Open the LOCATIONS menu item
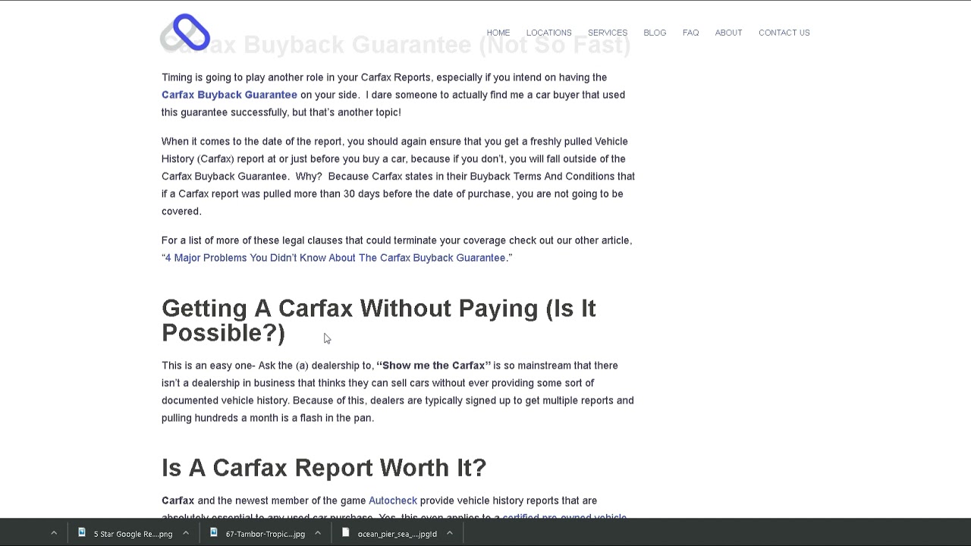Image resolution: width=971 pixels, height=546 pixels. 549,33
